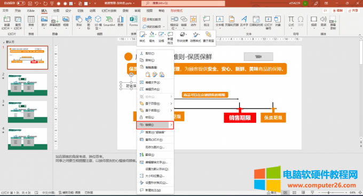Image resolution: width=363 pixels, height=196 pixels.
Task: Click the Share button at top right
Action: coord(353,11)
